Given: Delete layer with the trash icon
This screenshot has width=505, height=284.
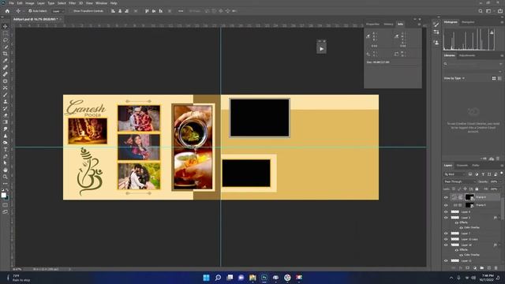Looking at the screenshot, I should pos(496,268).
